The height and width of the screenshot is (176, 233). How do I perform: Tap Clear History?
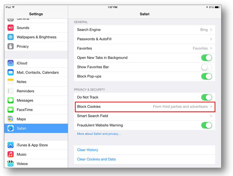[x=88, y=150]
